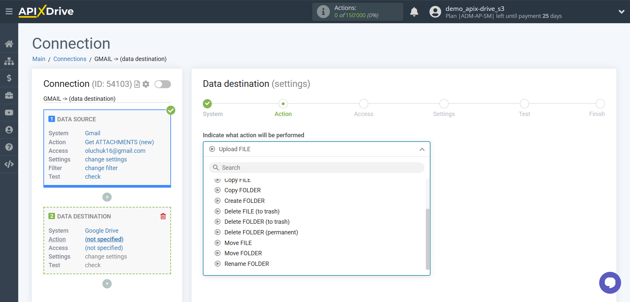
Task: Open Gmail system link in data source
Action: tap(92, 133)
